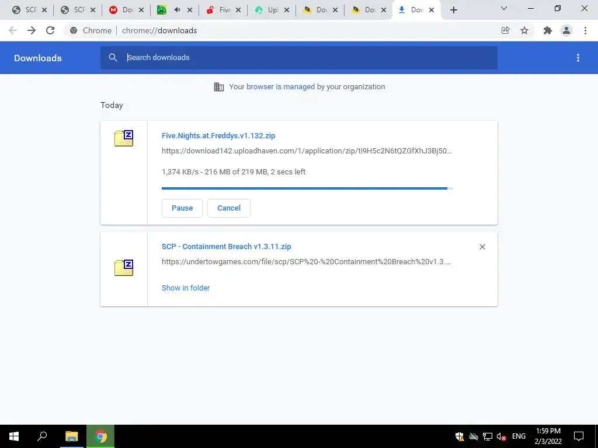Click the Downloads page title
The image size is (598, 448).
[38, 58]
